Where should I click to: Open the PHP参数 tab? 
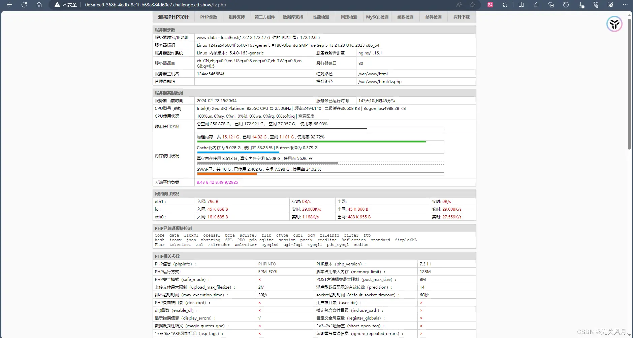[x=209, y=17]
